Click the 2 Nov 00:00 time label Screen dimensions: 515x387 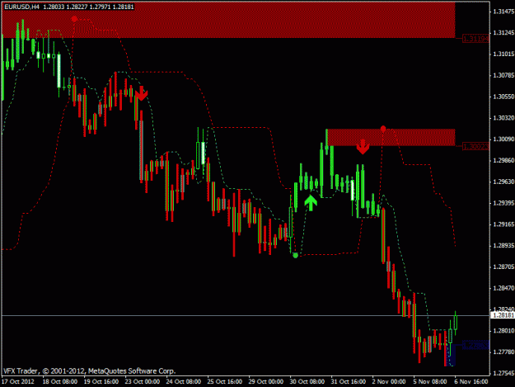click(389, 382)
